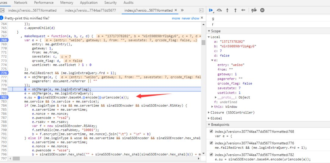Step out of current function
The image size is (330, 163).
[235, 10]
